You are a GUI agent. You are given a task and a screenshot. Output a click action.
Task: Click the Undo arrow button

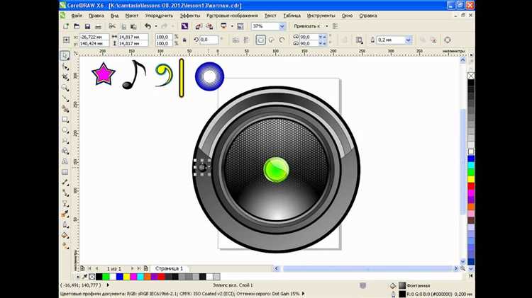(148, 26)
